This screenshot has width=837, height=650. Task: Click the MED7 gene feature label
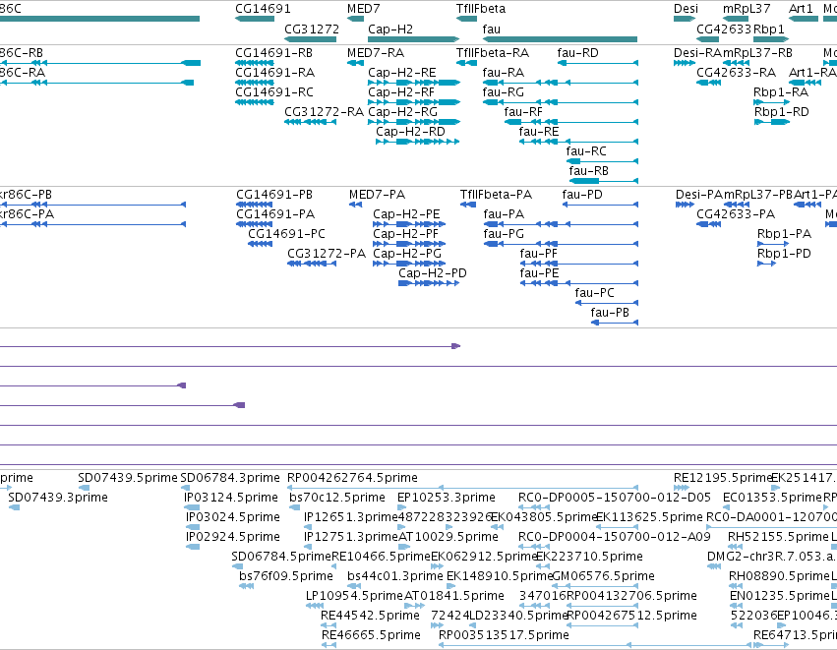tap(364, 9)
